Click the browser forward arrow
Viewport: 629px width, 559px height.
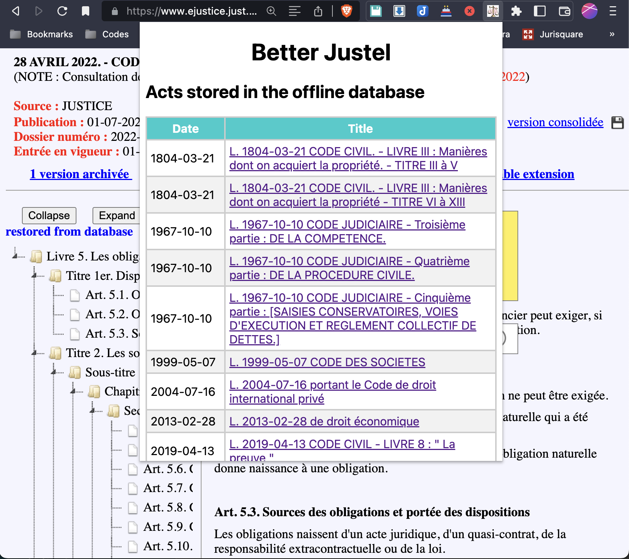coord(38,11)
